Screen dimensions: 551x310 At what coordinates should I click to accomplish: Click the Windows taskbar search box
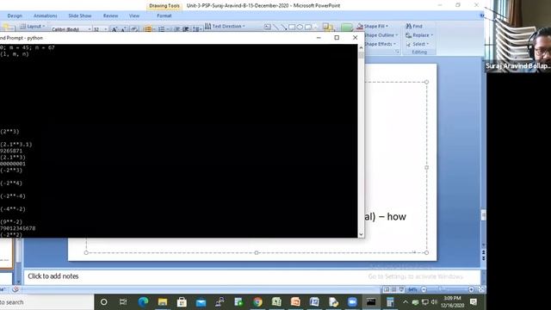pos(46,302)
